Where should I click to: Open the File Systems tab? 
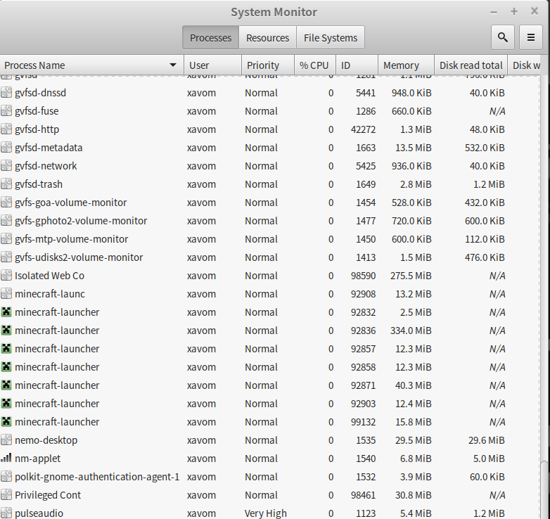[x=330, y=38]
